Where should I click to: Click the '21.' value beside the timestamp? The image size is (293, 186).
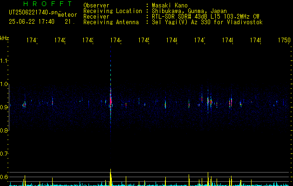tap(70, 22)
